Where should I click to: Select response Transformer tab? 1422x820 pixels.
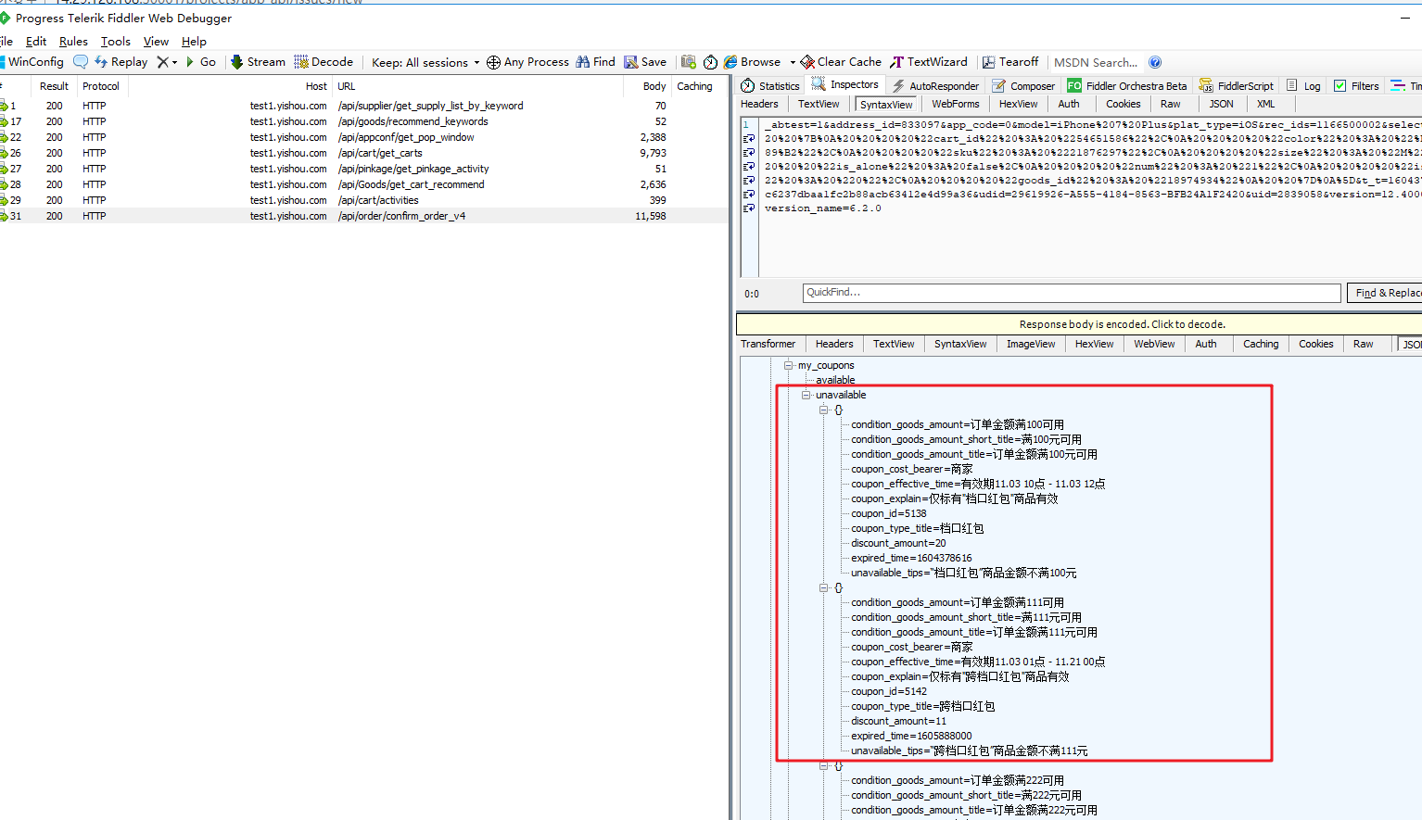pos(768,344)
